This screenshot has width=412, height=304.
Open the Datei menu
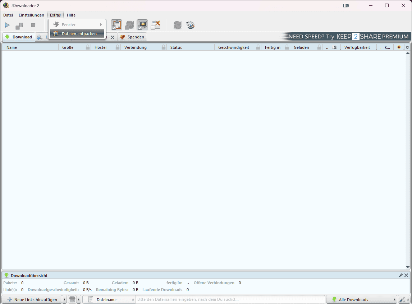(8, 15)
